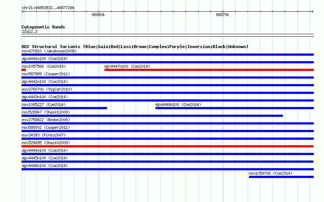Select the blue bar under esv34393

point(167,139)
